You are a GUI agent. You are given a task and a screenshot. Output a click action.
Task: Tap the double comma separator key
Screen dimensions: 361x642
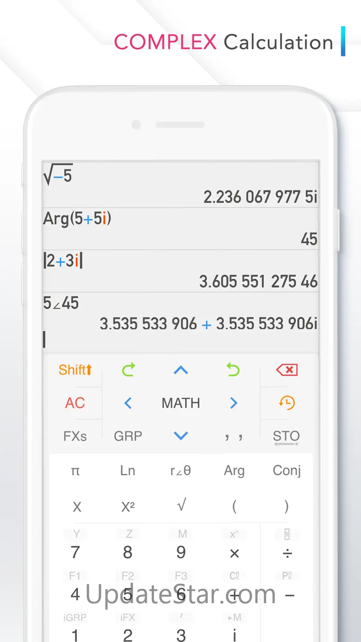(x=233, y=436)
